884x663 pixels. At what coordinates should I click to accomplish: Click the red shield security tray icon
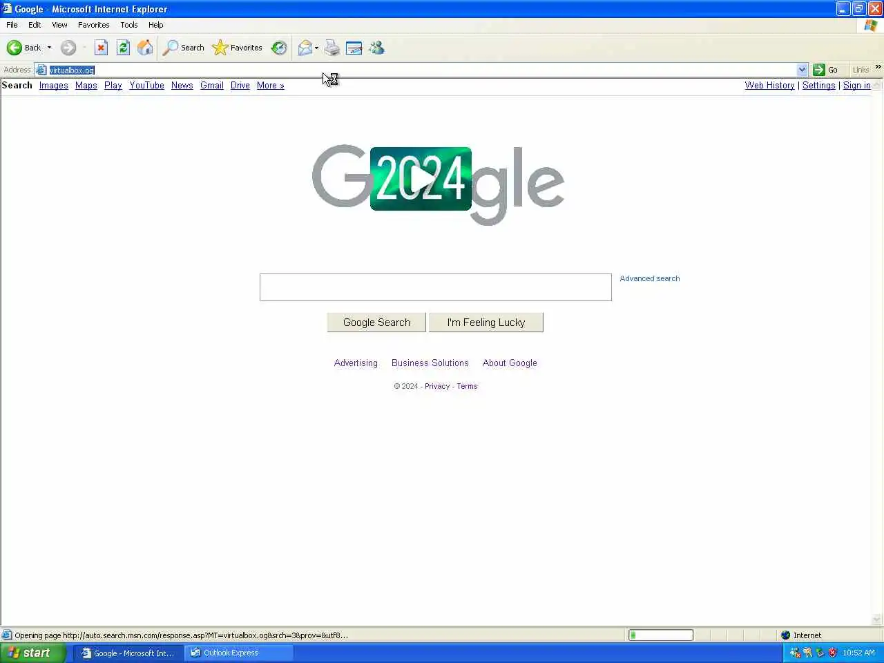(x=832, y=653)
